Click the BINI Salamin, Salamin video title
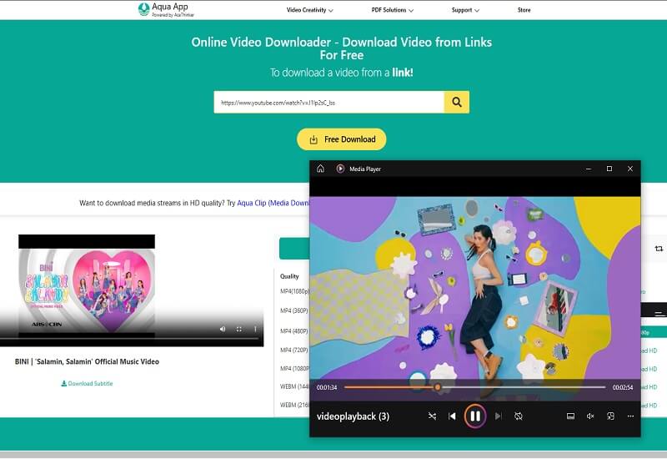The image size is (667, 459). (88, 361)
